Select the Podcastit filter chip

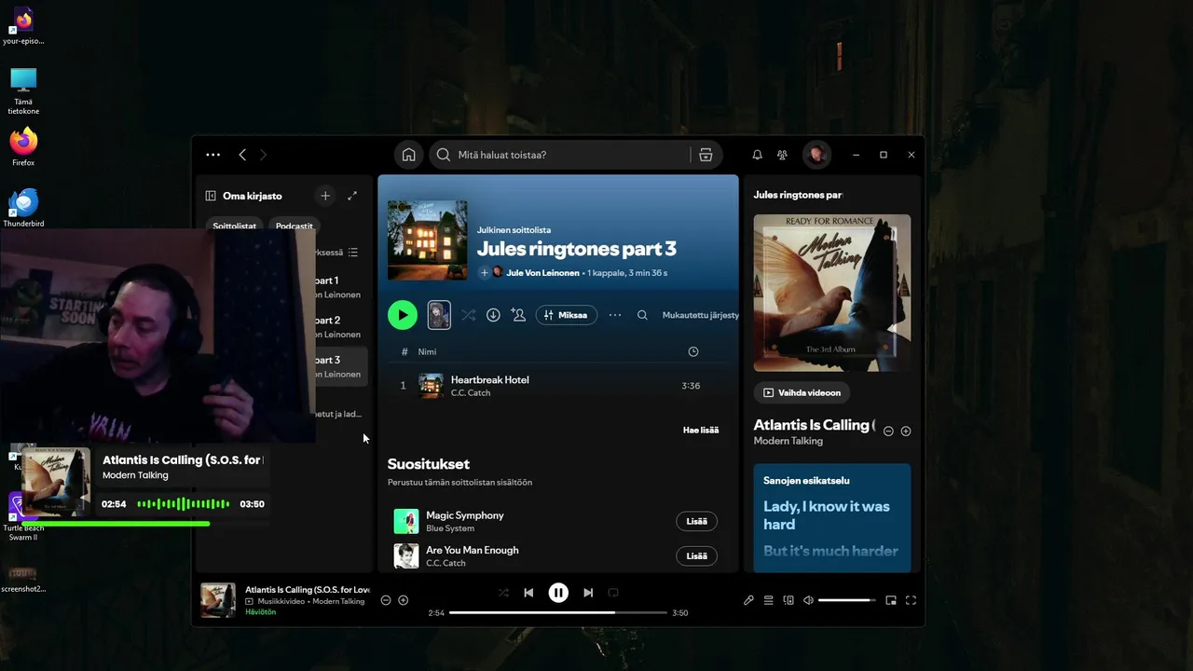295,226
